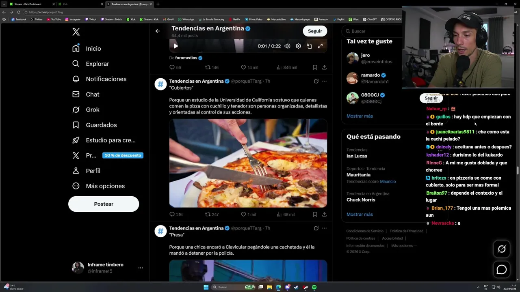Viewport: 520px width, 292px height.
Task: Open the messages floating chat button
Action: tap(502, 269)
